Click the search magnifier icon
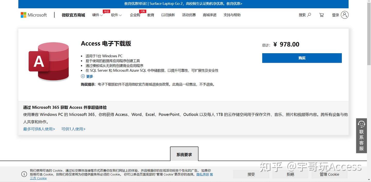This screenshot has height=182, width=371. pyautogui.click(x=309, y=15)
